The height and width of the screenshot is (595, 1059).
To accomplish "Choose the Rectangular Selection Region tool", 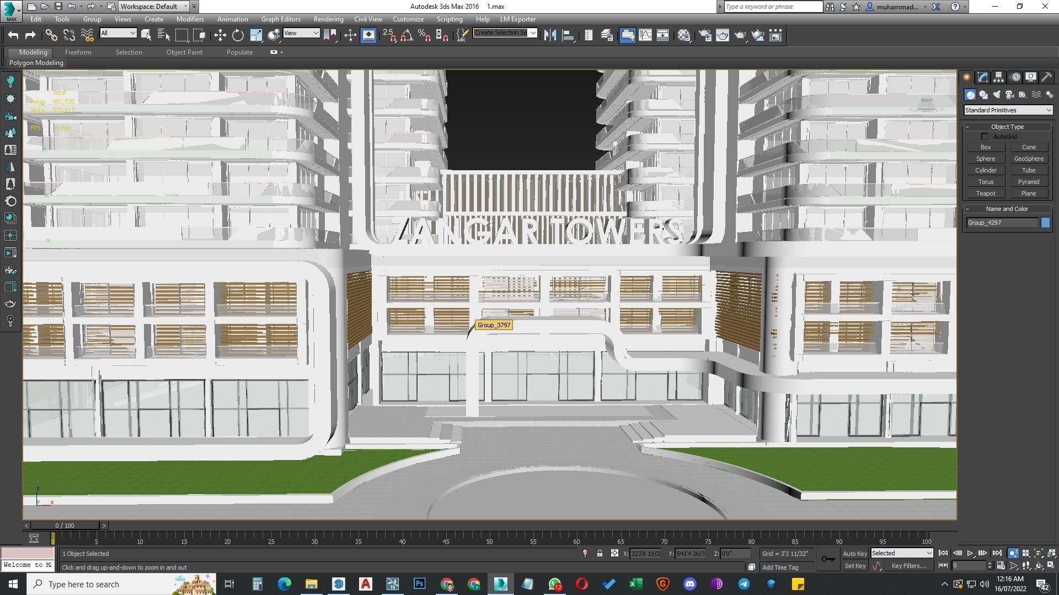I will pos(181,35).
